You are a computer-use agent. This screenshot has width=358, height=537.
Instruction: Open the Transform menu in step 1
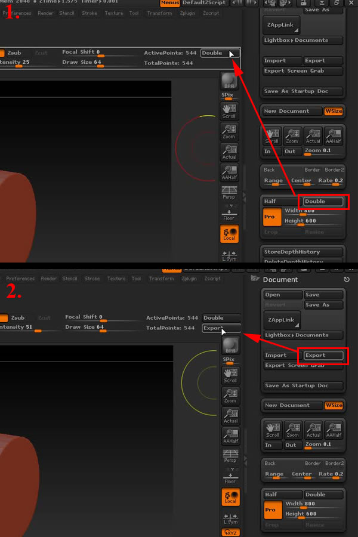159,13
